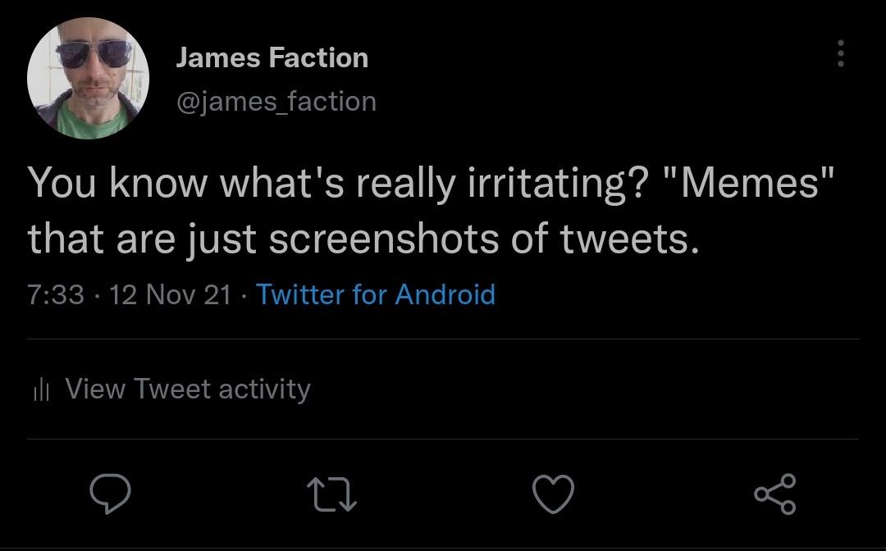Retweet using the arrows icon

tap(331, 494)
